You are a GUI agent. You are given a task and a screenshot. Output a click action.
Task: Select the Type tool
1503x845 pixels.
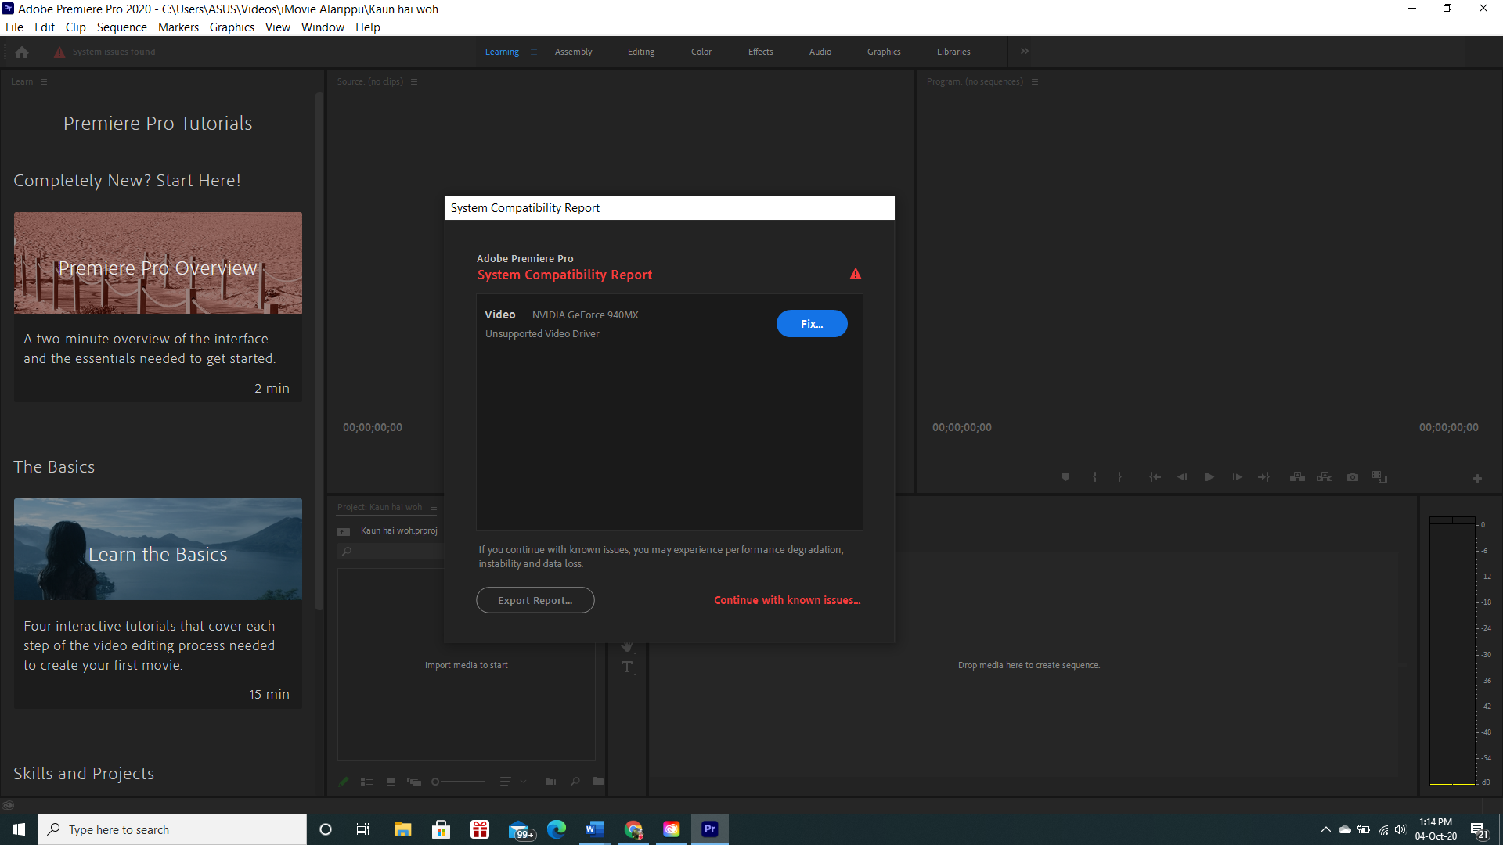point(627,667)
